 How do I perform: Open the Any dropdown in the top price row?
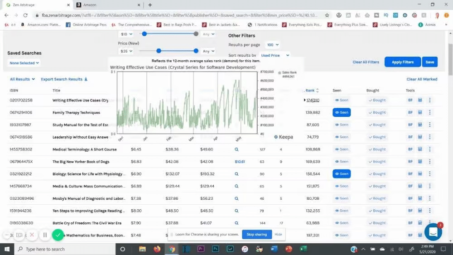tap(208, 34)
